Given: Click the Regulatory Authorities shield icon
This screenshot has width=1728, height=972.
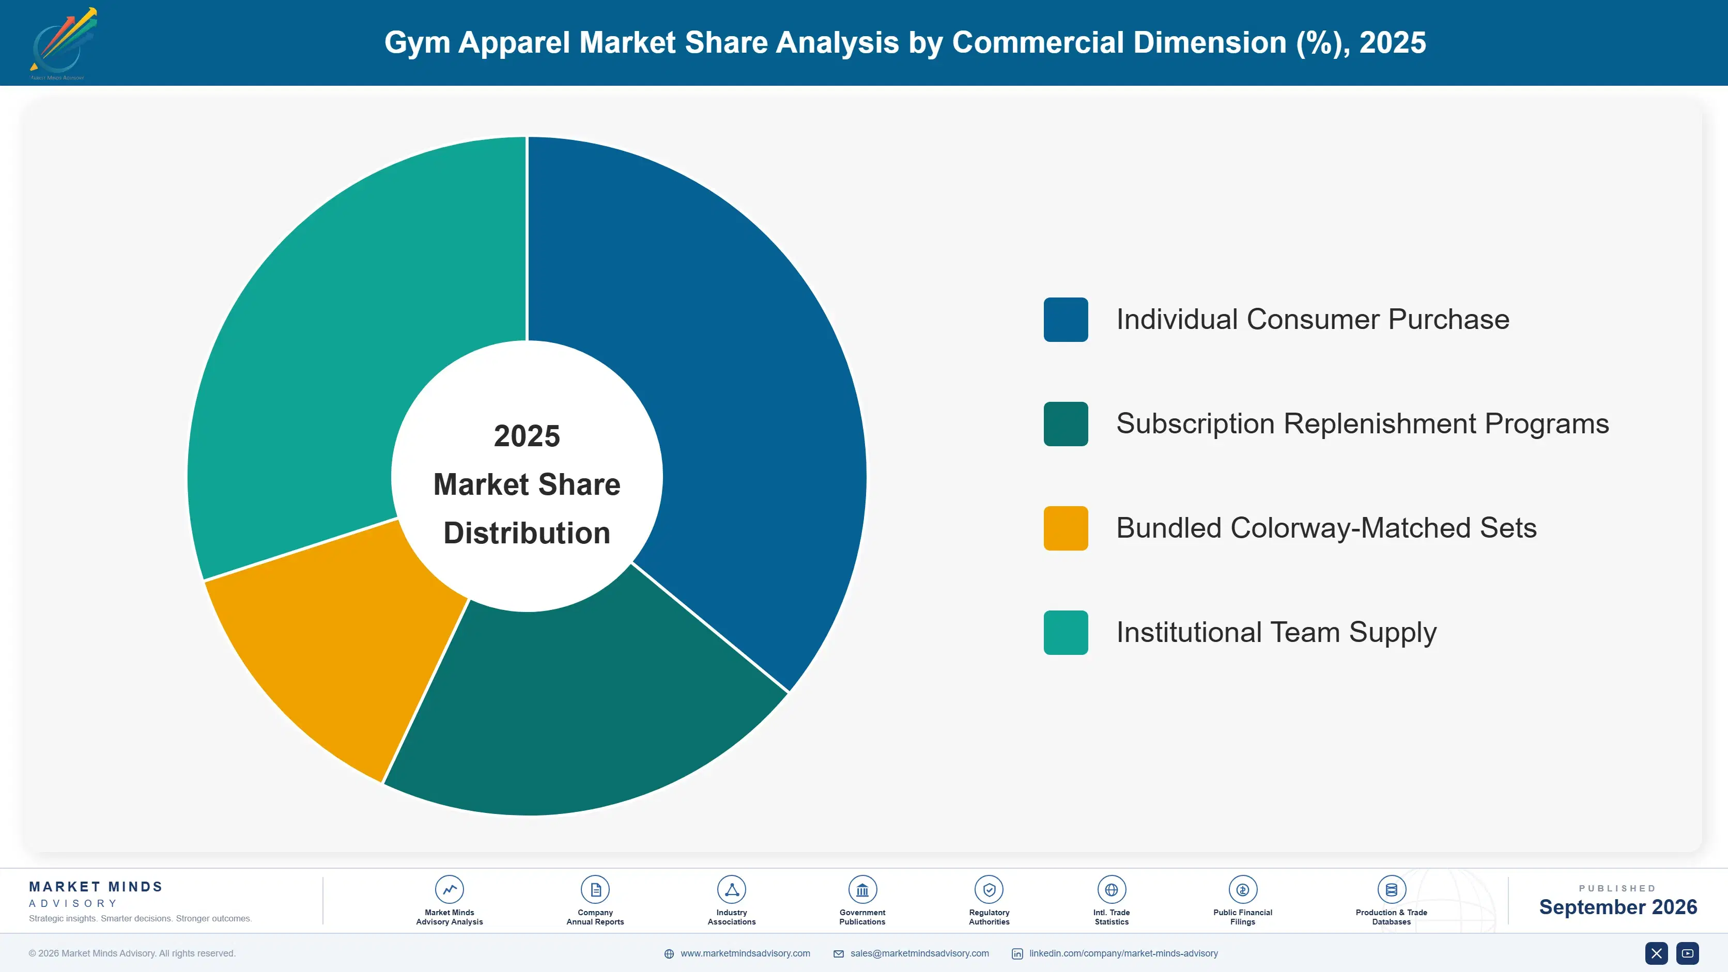Looking at the screenshot, I should pyautogui.click(x=989, y=889).
